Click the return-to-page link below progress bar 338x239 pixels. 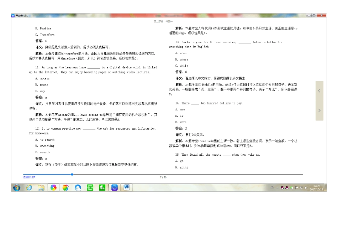pos(29,177)
